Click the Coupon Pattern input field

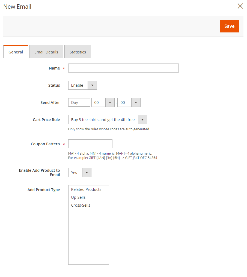pyautogui.click(x=90, y=144)
